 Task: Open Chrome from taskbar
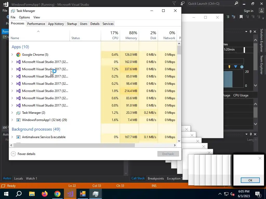pyautogui.click(x=57, y=194)
